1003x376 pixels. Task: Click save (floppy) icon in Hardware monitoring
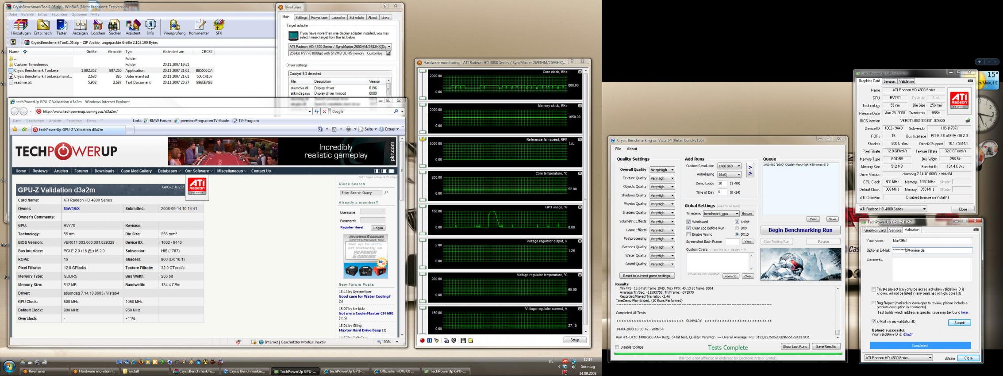pyautogui.click(x=463, y=340)
